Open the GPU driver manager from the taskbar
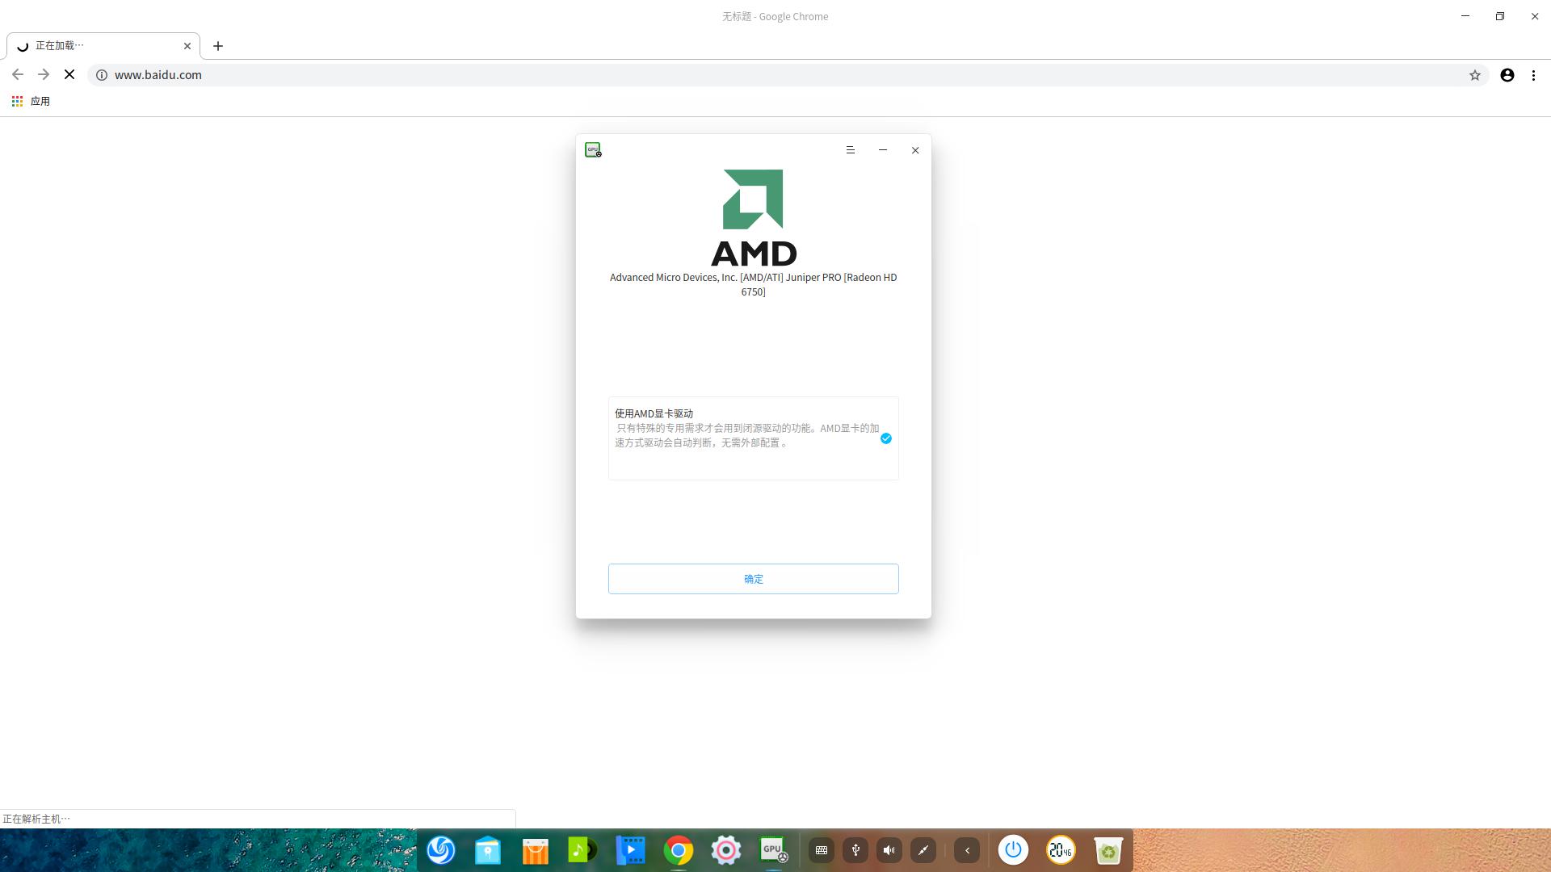Viewport: 1551px width, 872px height. tap(773, 849)
